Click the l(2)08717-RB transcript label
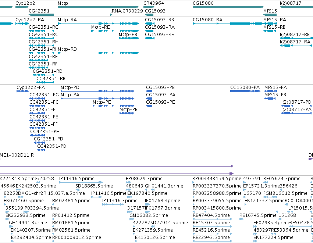313x243 pixels. point(295,35)
